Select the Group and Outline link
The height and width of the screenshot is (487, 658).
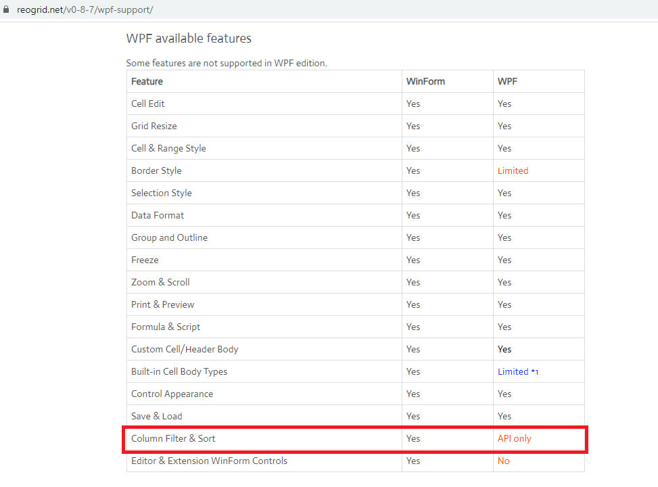[169, 237]
